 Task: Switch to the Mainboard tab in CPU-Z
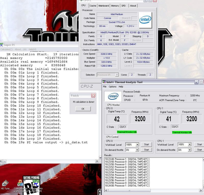point(104,6)
